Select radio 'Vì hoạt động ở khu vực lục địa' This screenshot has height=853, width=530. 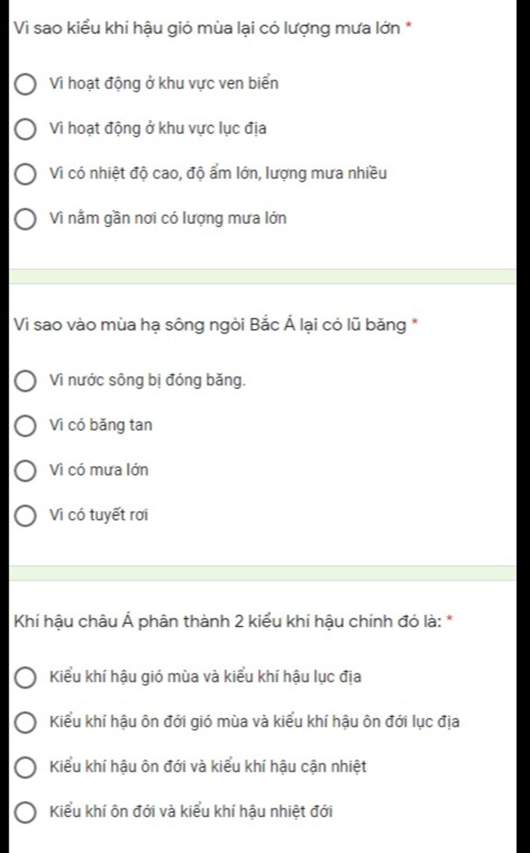coord(25,129)
